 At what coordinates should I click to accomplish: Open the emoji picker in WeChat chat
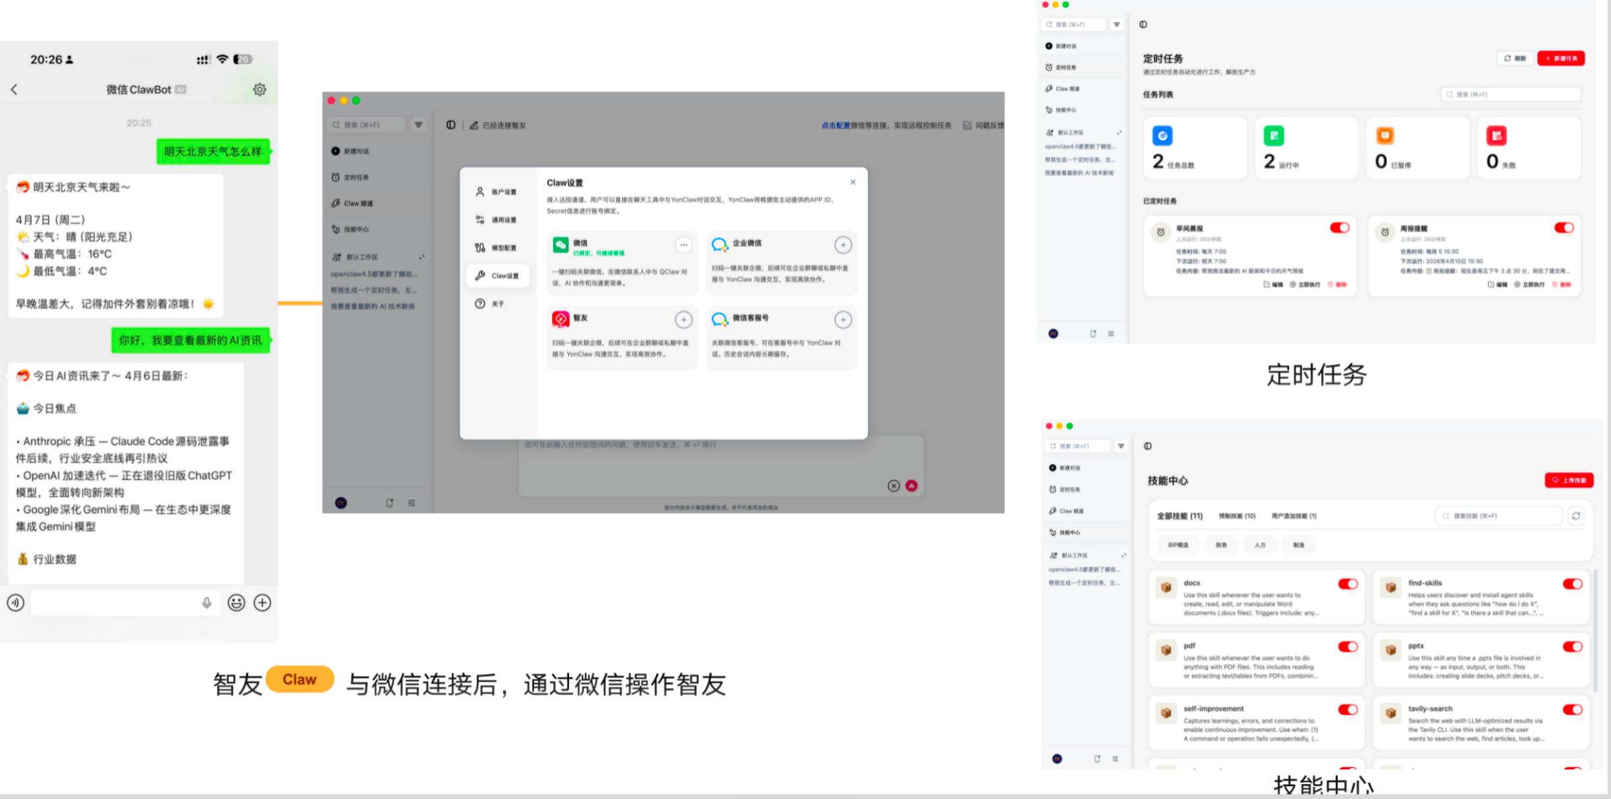pos(236,603)
